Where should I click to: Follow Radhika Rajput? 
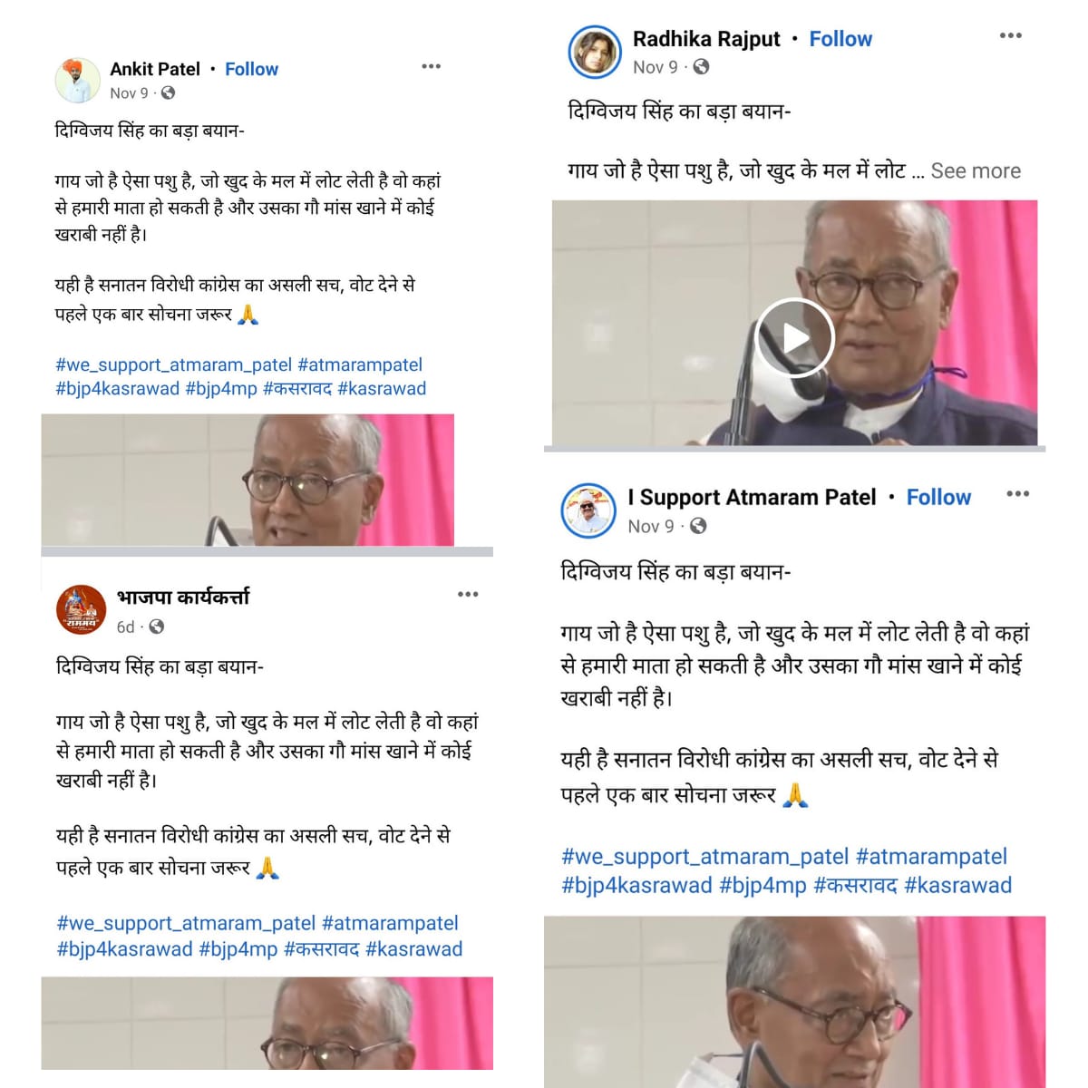pyautogui.click(x=840, y=39)
